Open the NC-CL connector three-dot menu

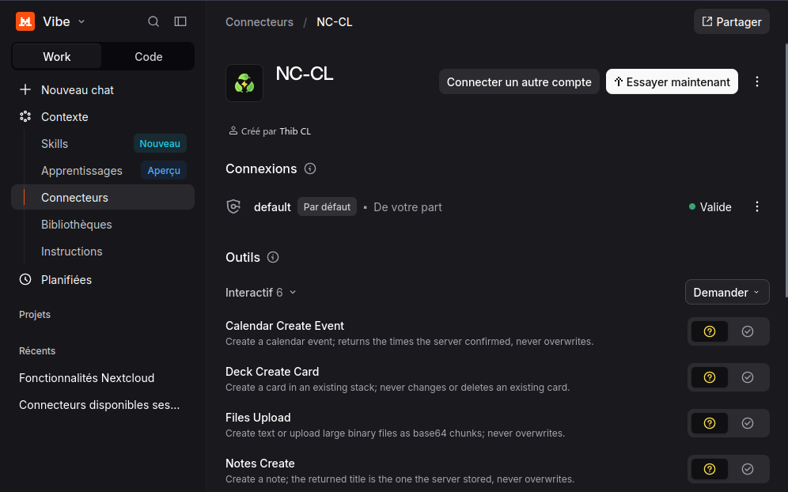point(757,82)
